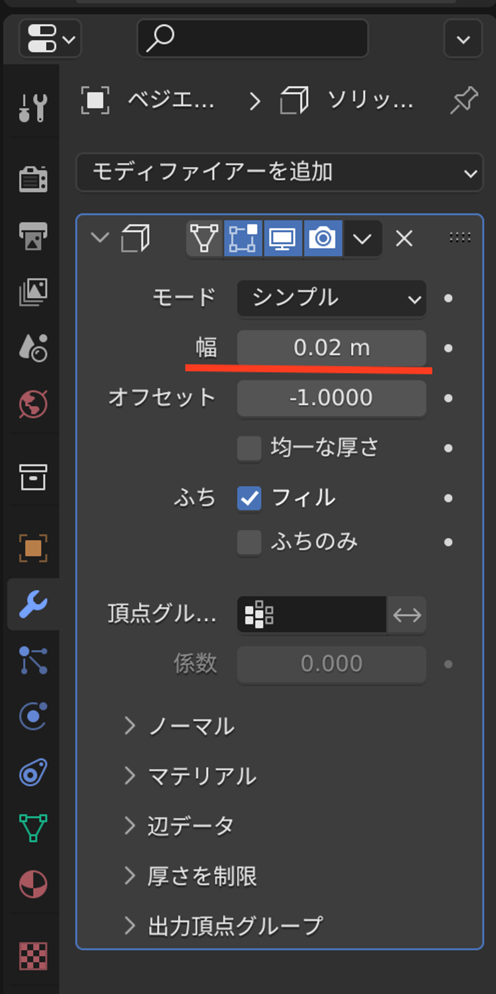This screenshot has width=496, height=994.
Task: Click the ベジエ… object name text
Action: [171, 100]
